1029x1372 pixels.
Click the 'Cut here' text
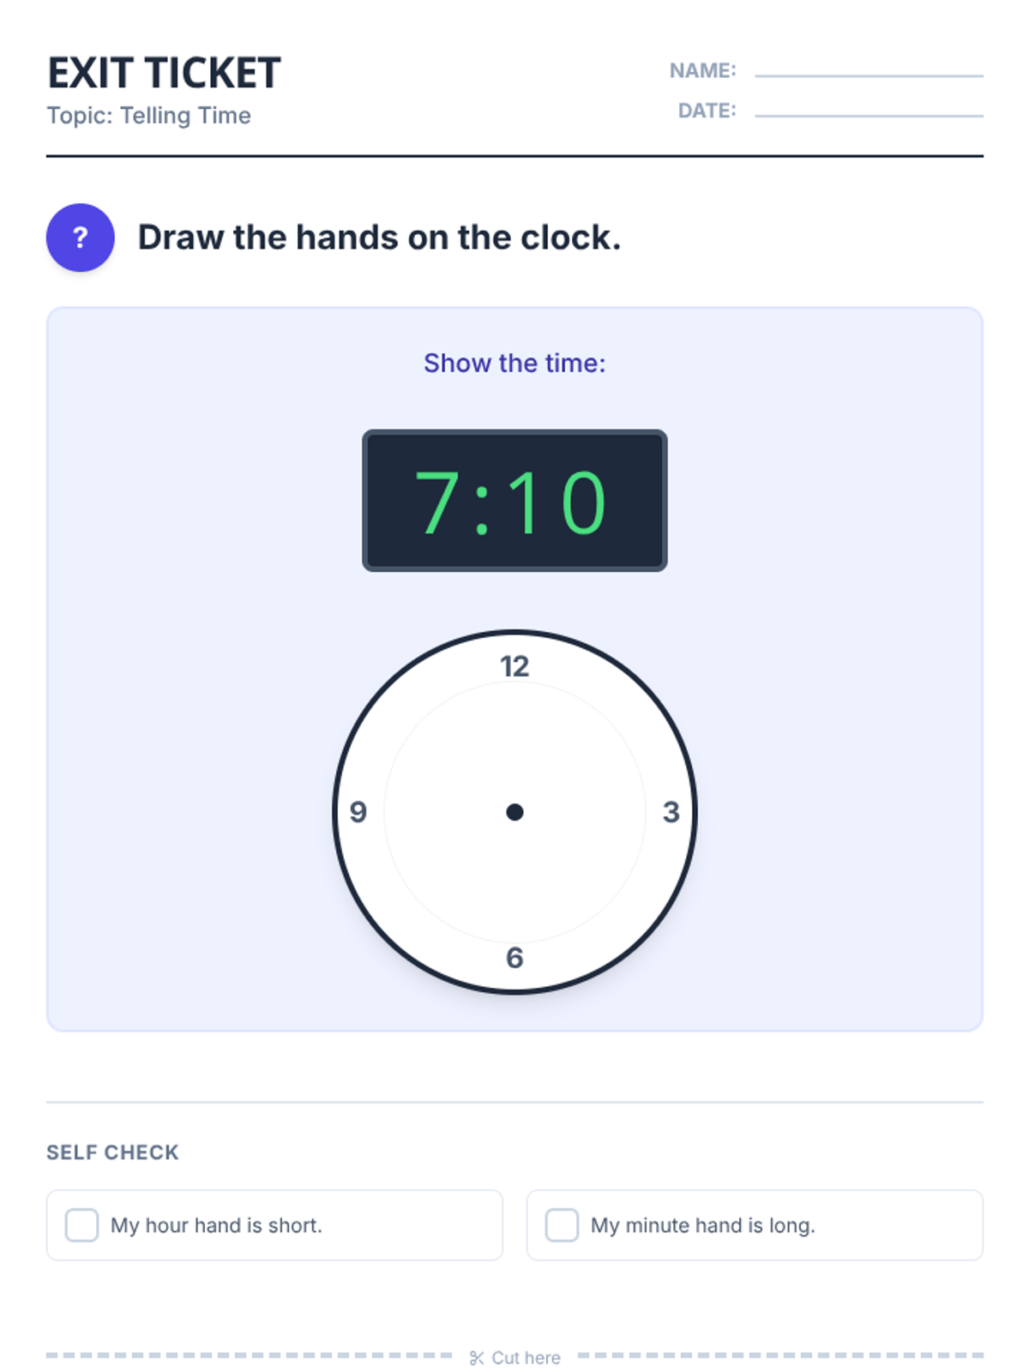[x=526, y=1357]
